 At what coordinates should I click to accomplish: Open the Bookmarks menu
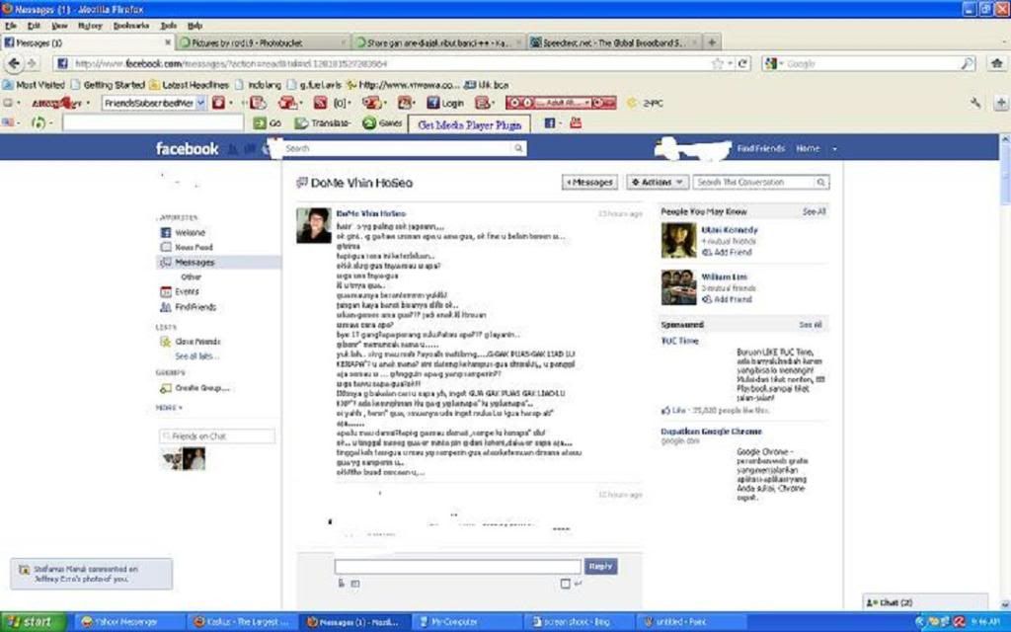131,26
